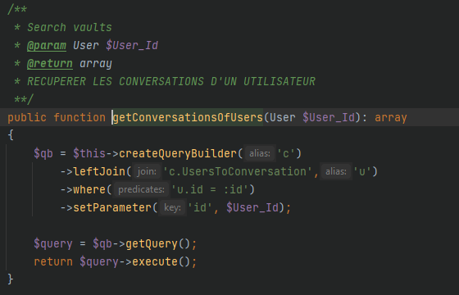
Task: Click the @return doc tag
Action: [50, 64]
